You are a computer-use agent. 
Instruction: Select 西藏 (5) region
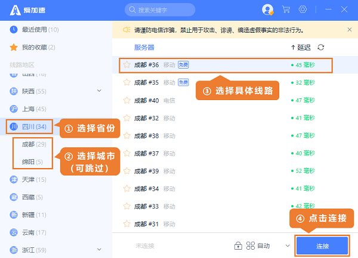32,197
